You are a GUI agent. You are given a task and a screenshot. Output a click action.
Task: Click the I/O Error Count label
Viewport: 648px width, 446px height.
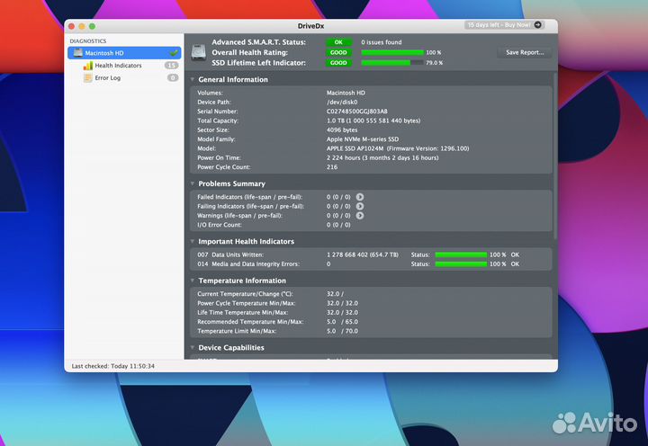point(220,225)
